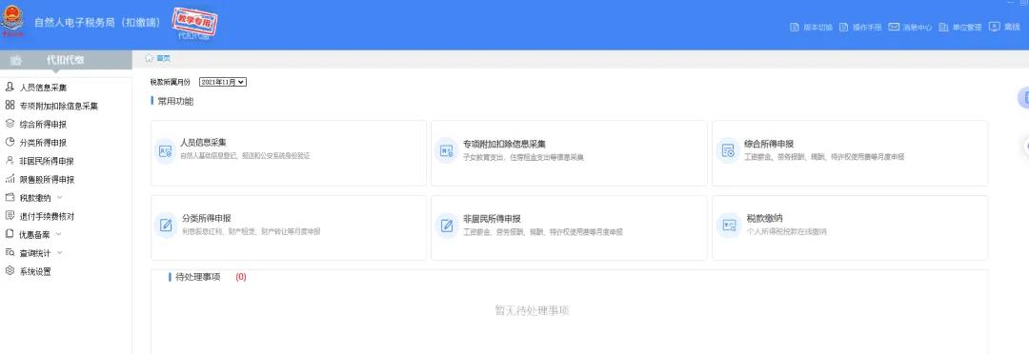Open 综合所得申报 label in the sidebar
1029x354 pixels.
(43, 125)
